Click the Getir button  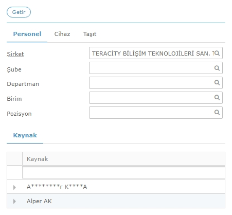[x=19, y=12]
